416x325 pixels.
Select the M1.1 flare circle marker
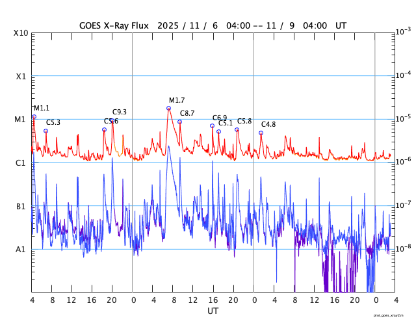[34, 116]
